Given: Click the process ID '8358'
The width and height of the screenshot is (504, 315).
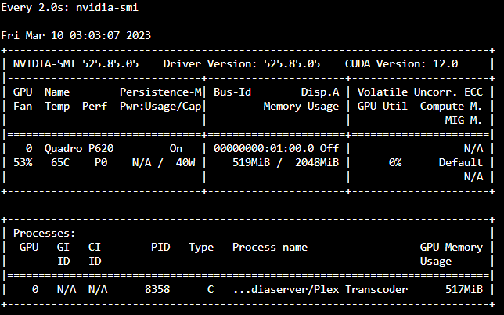Looking at the screenshot, I should pyautogui.click(x=157, y=290).
